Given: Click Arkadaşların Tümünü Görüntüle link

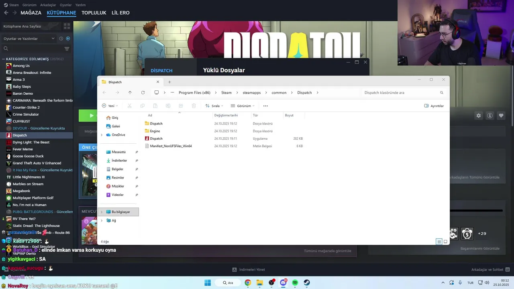Looking at the screenshot, I should click(475, 177).
